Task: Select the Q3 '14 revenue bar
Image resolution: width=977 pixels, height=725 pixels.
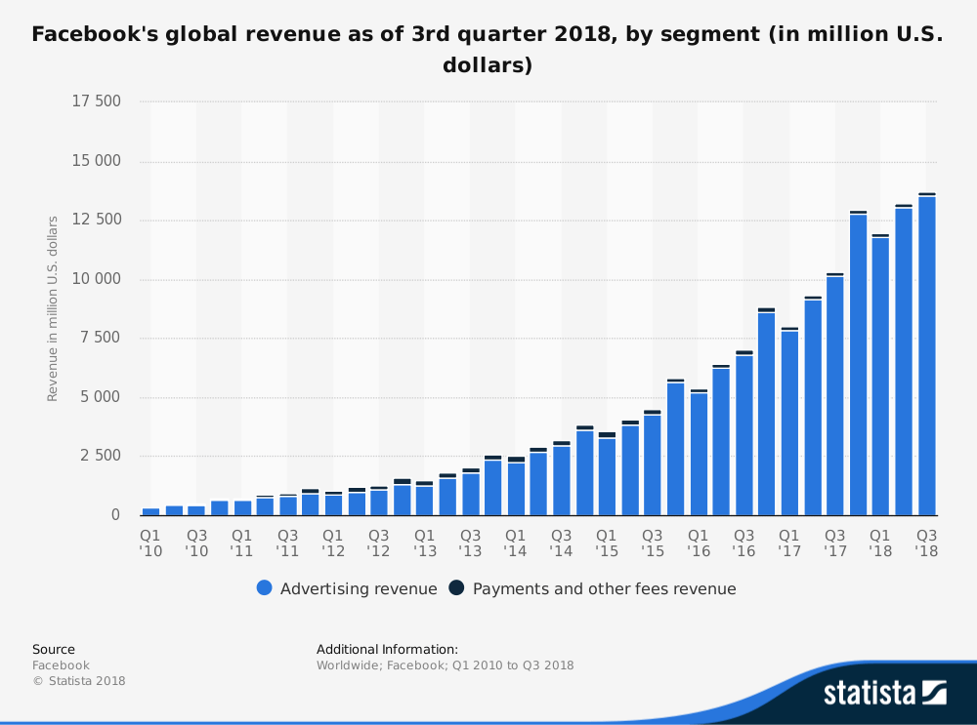Action: point(562,478)
